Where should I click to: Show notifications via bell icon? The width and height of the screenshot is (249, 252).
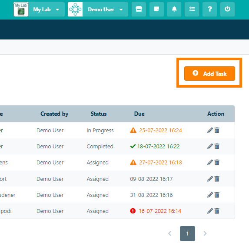[174, 9]
